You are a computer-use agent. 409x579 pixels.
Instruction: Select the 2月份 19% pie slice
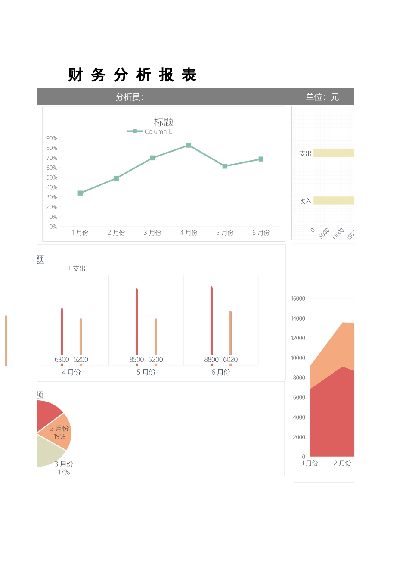58,432
